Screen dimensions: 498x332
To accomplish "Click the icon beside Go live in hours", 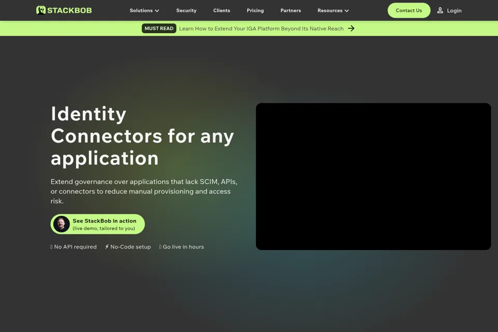I will click(x=160, y=246).
